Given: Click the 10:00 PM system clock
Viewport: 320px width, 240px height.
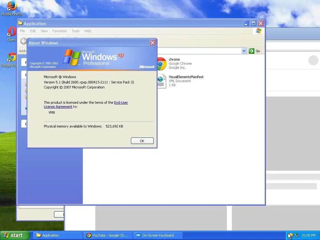Looking at the screenshot, I should pos(308,235).
